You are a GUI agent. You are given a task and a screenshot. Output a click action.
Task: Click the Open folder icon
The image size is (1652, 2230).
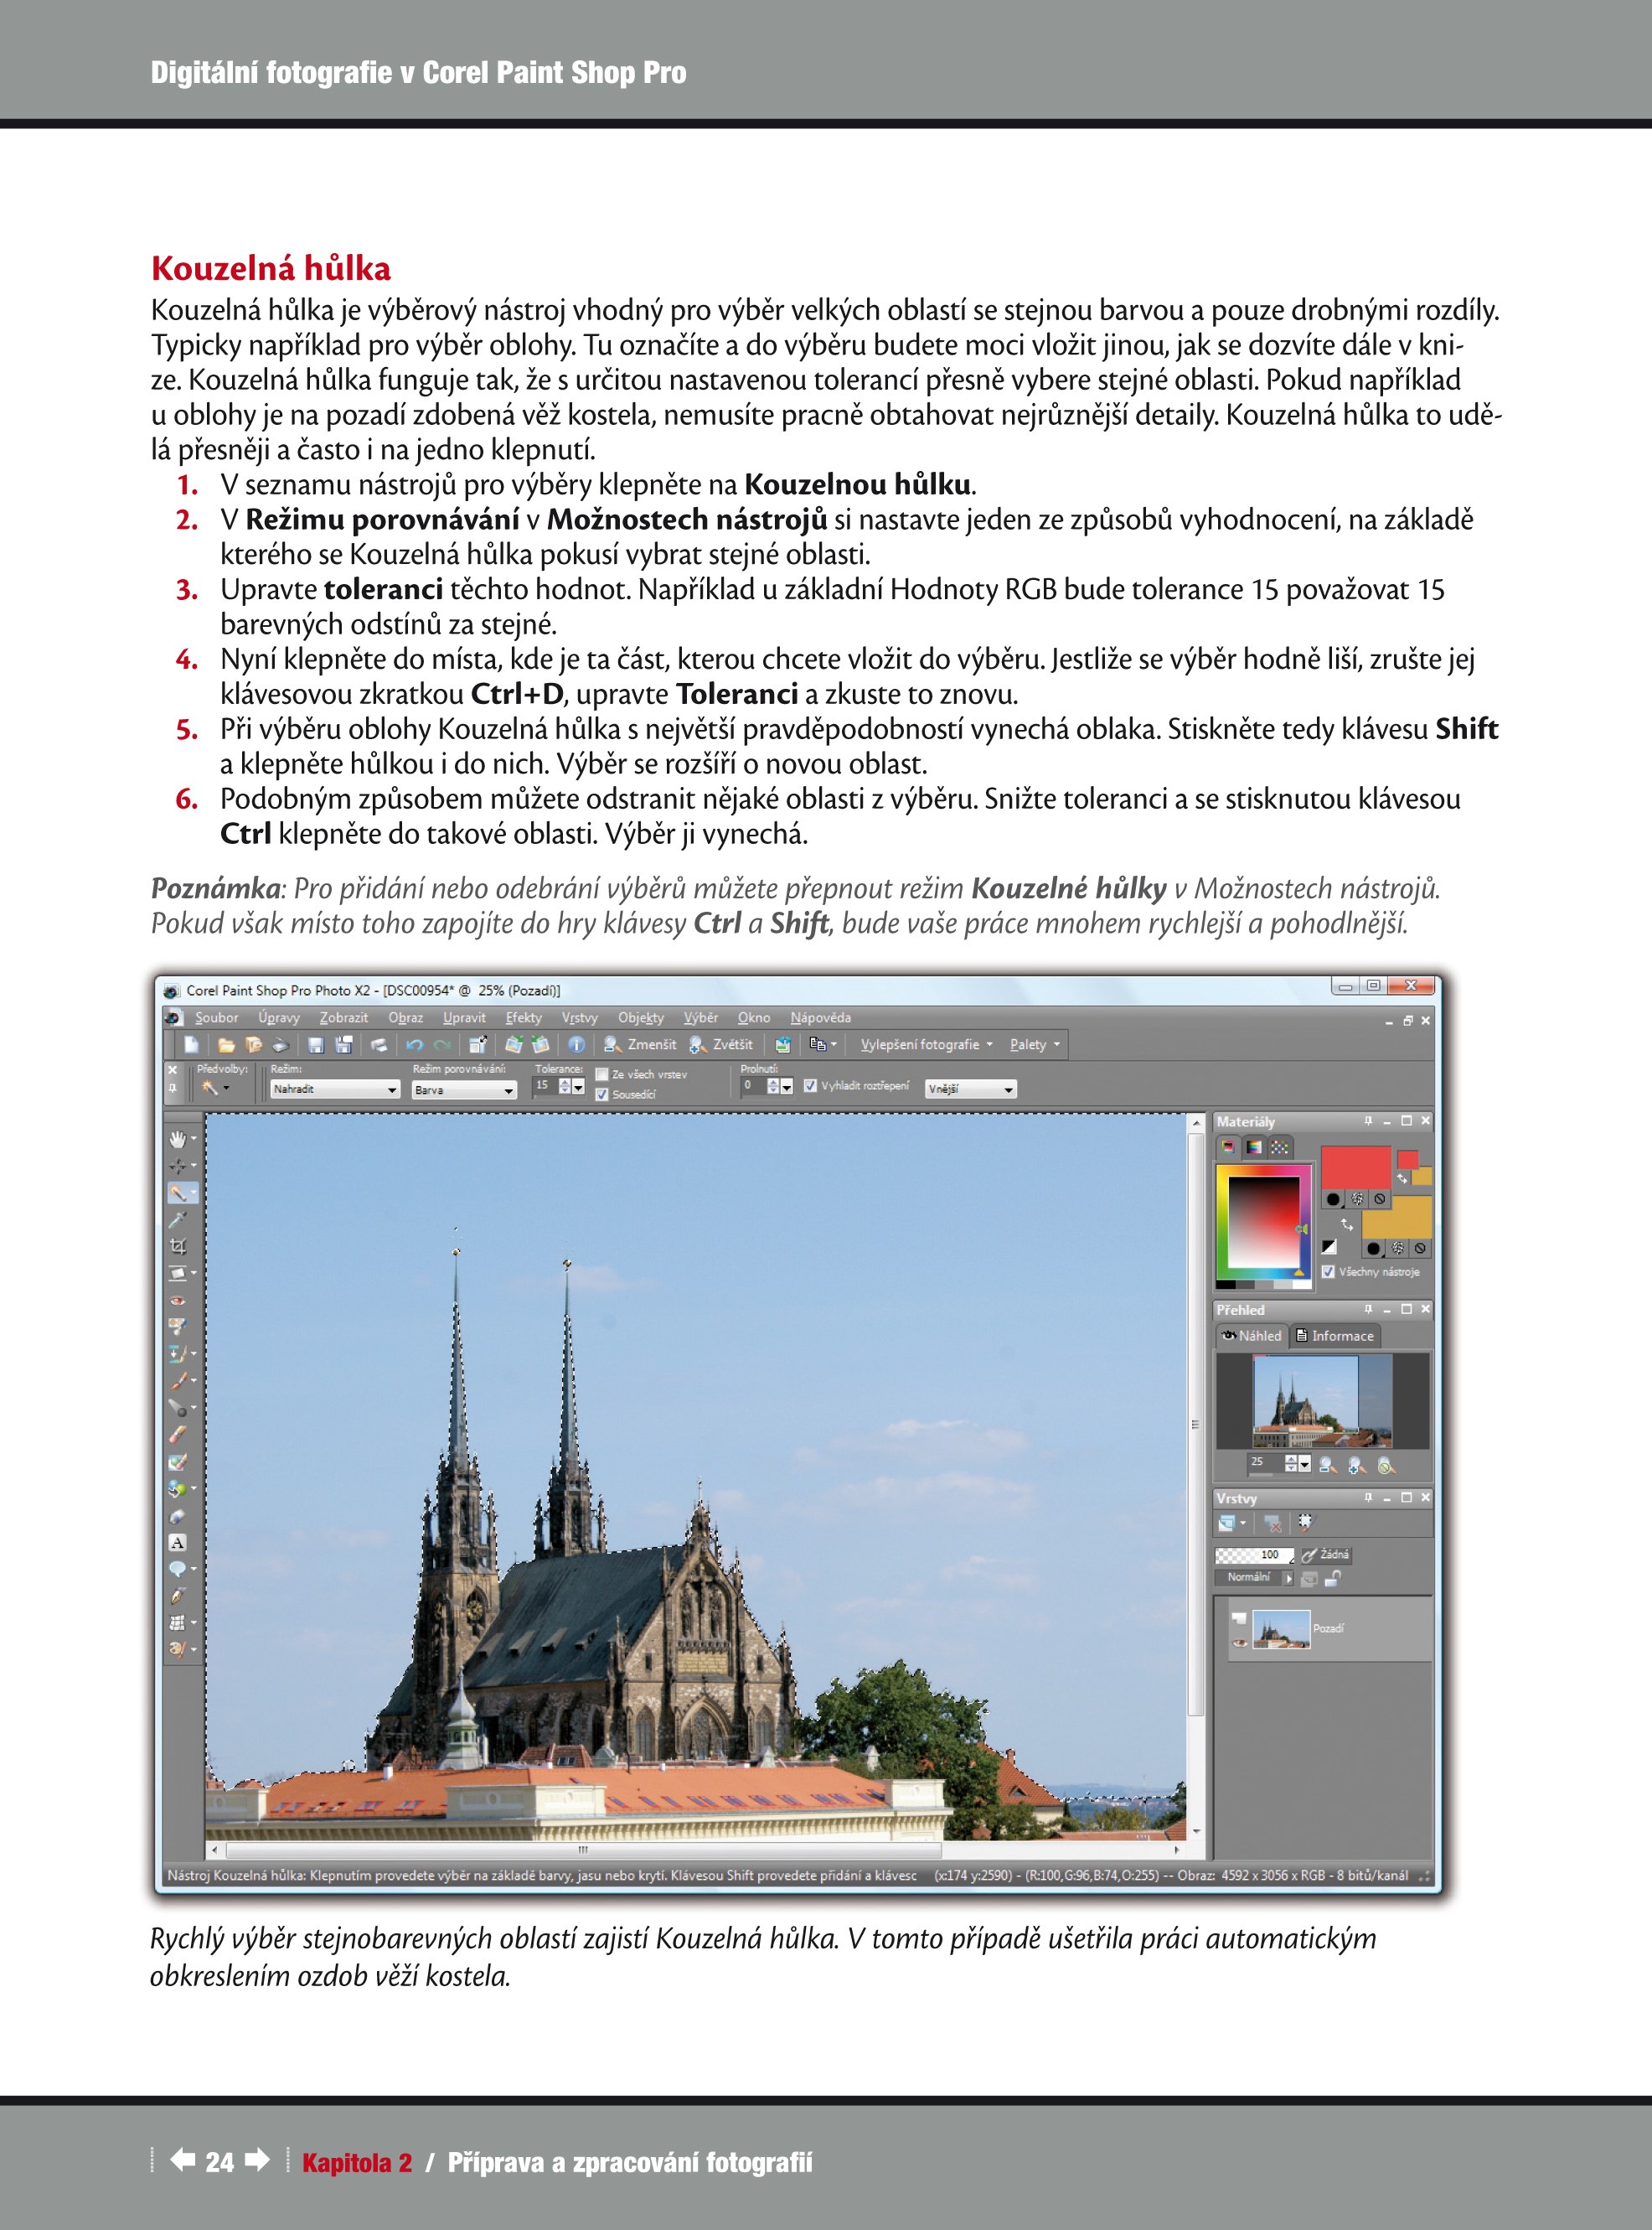point(226,1044)
